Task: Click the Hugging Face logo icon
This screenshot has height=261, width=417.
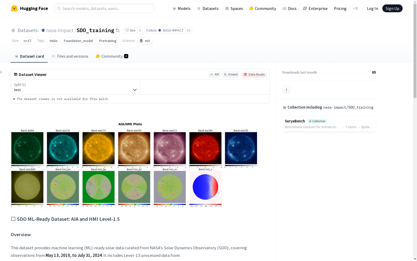Action: (14, 8)
